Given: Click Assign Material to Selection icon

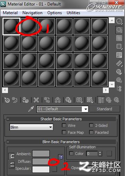Looking at the screenshot, I should [x=26, y=100].
